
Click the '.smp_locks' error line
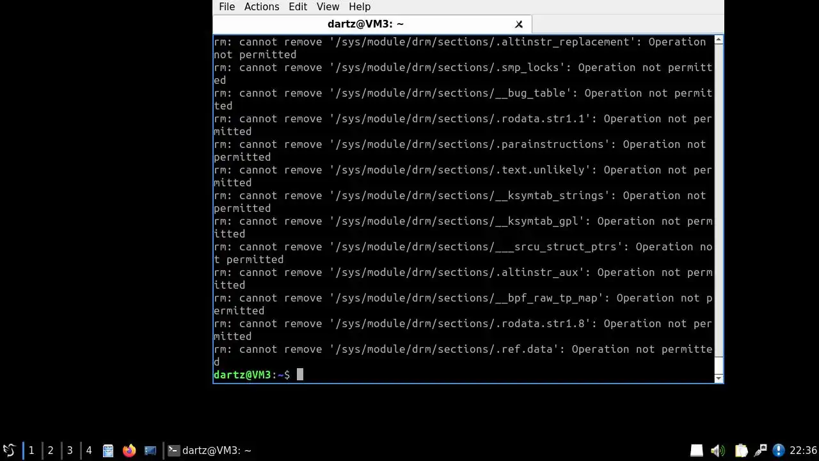(463, 74)
